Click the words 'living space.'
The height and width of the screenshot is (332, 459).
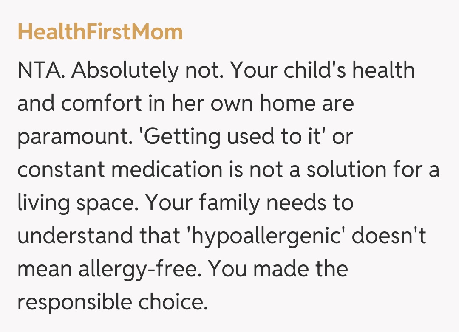(78, 203)
